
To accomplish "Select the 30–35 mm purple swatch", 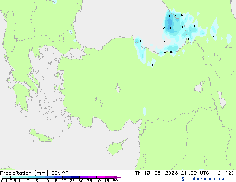I will 83,177.
